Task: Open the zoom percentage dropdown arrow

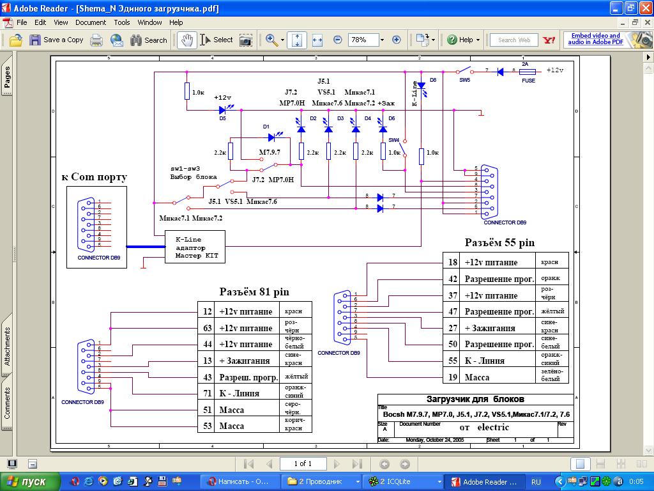Action: (382, 40)
